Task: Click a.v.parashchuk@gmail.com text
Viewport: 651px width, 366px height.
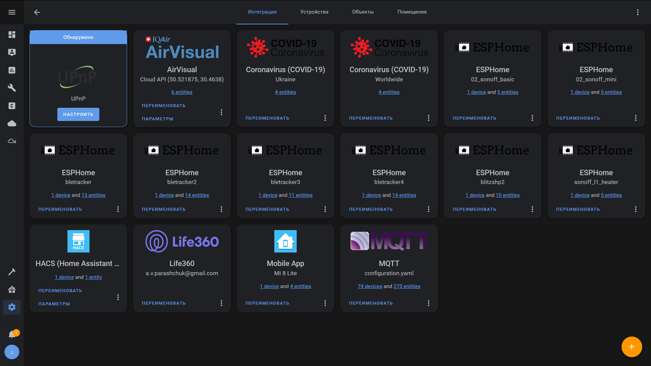Action: (182, 273)
